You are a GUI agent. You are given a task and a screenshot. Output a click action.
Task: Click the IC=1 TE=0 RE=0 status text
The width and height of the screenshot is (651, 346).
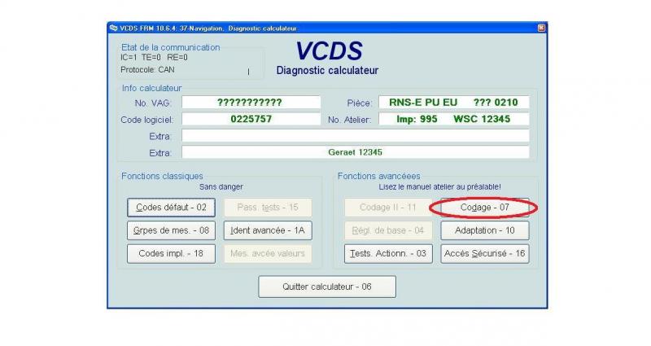(x=154, y=58)
